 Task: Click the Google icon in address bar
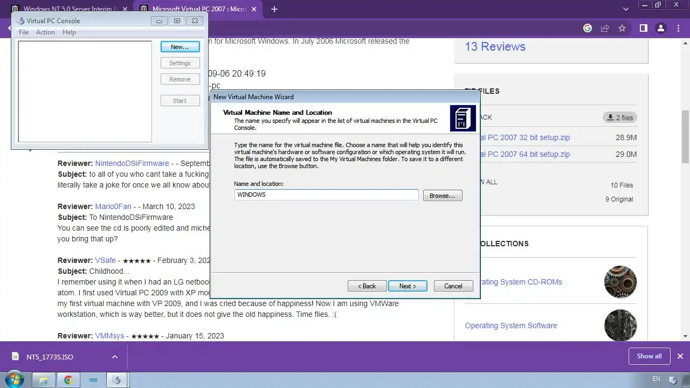(588, 28)
